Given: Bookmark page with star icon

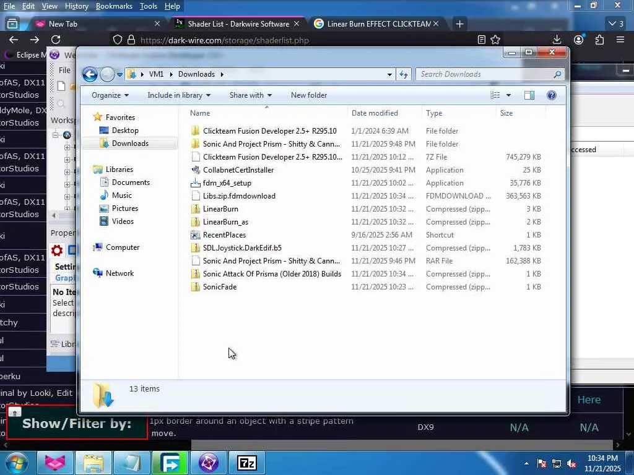Looking at the screenshot, I should [495, 40].
